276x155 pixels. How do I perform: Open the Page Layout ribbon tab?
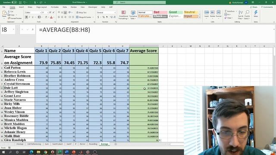41,7
